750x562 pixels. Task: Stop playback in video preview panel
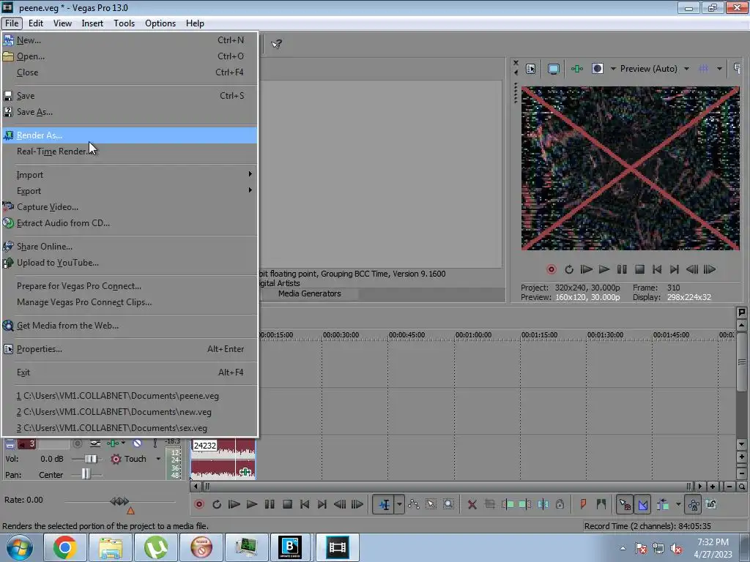pyautogui.click(x=639, y=269)
